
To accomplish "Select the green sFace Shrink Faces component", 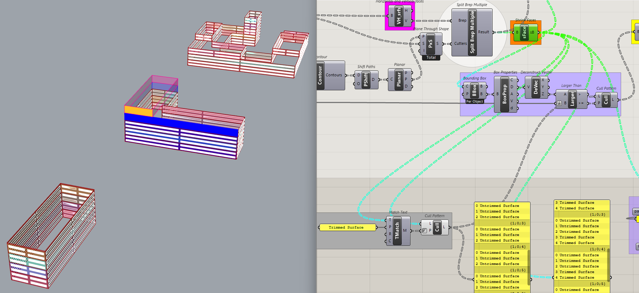I will 525,32.
